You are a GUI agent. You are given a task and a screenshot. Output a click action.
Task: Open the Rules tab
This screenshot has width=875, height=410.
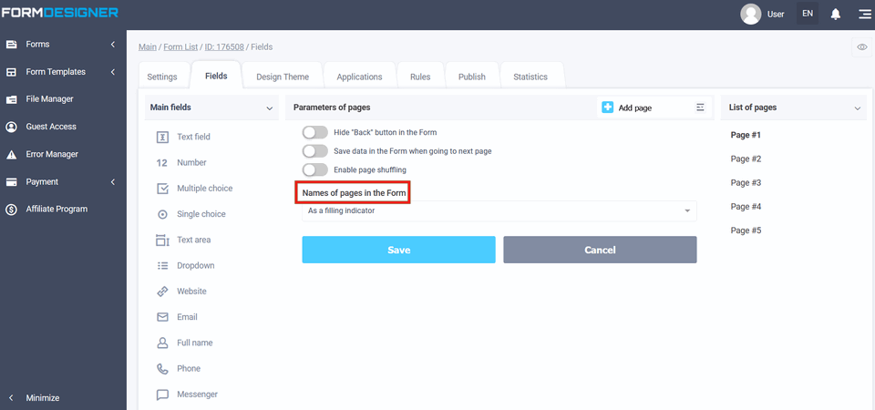tap(420, 77)
